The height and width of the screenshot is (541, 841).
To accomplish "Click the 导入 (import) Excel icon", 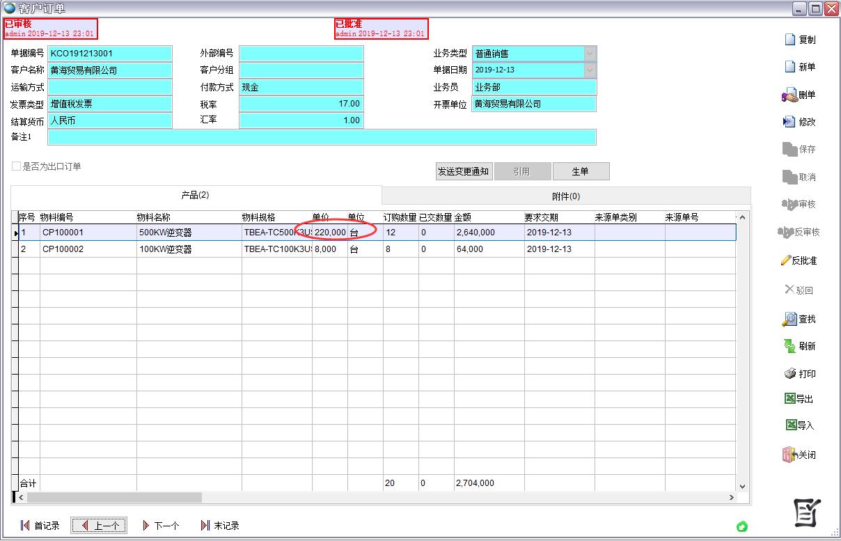I will [x=791, y=425].
